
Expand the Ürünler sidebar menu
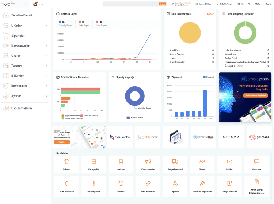click(x=25, y=25)
